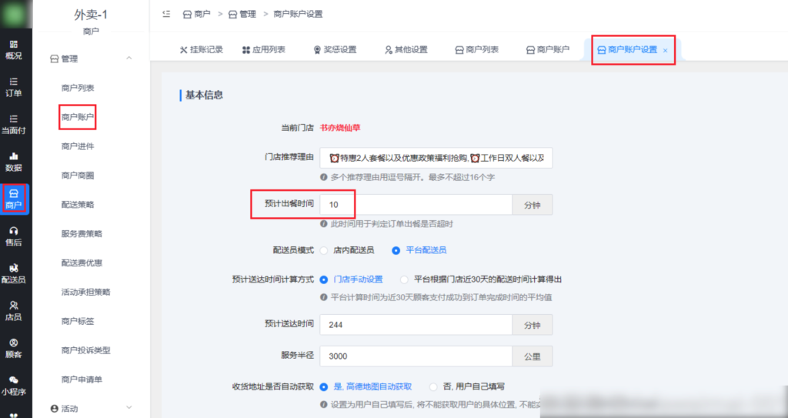788x418 pixels.
Task: Click the 预计送达时间 input showing 244
Action: tap(416, 325)
